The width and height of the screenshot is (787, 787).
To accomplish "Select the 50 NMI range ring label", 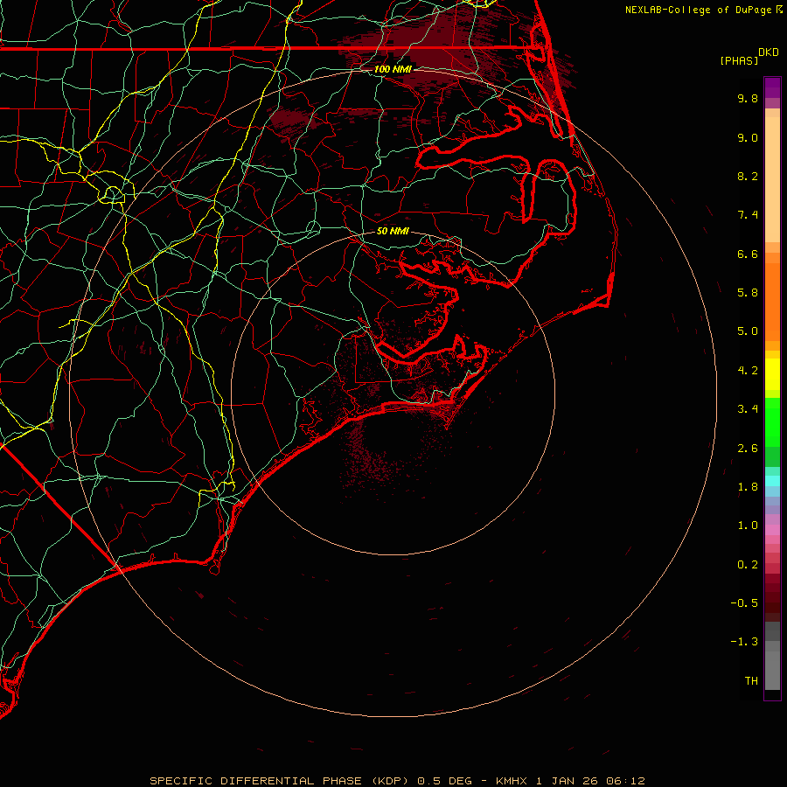I will point(393,232).
